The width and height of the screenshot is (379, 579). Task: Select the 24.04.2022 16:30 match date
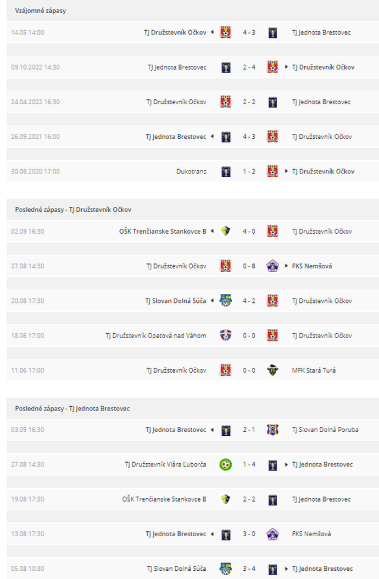pyautogui.click(x=35, y=102)
